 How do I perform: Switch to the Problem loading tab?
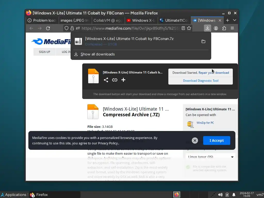click(x=42, y=20)
